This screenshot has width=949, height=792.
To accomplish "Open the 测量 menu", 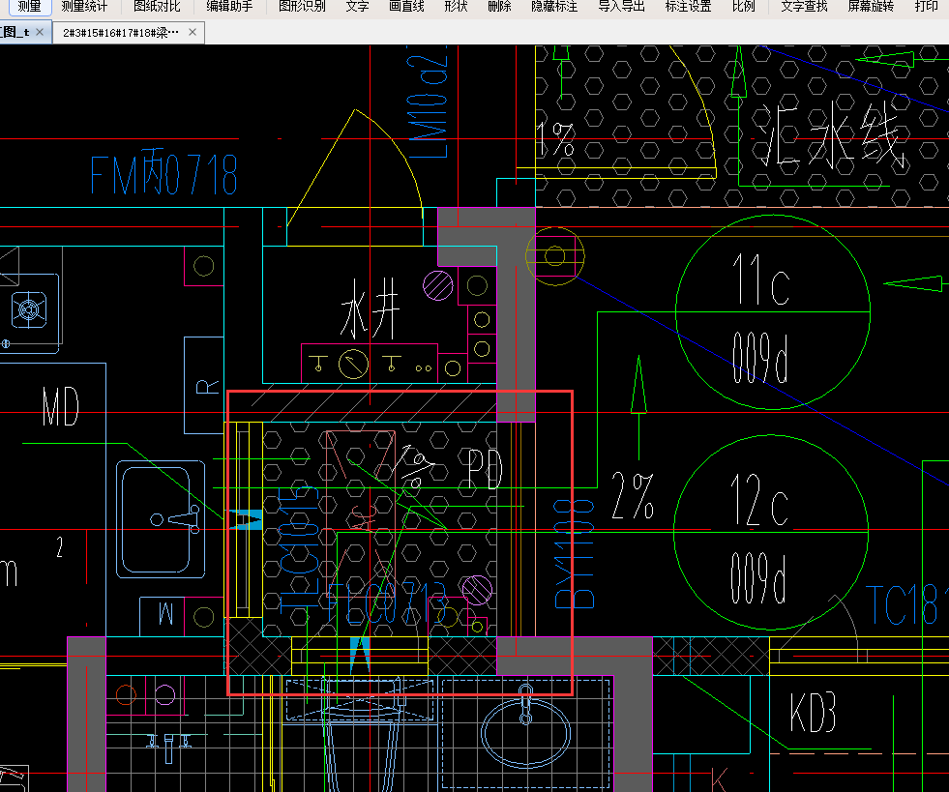I will tap(29, 7).
